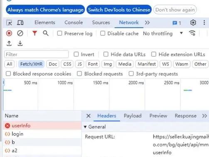Select the Fetch/XHR type filter
This screenshot has height=157, width=209.
point(31,64)
